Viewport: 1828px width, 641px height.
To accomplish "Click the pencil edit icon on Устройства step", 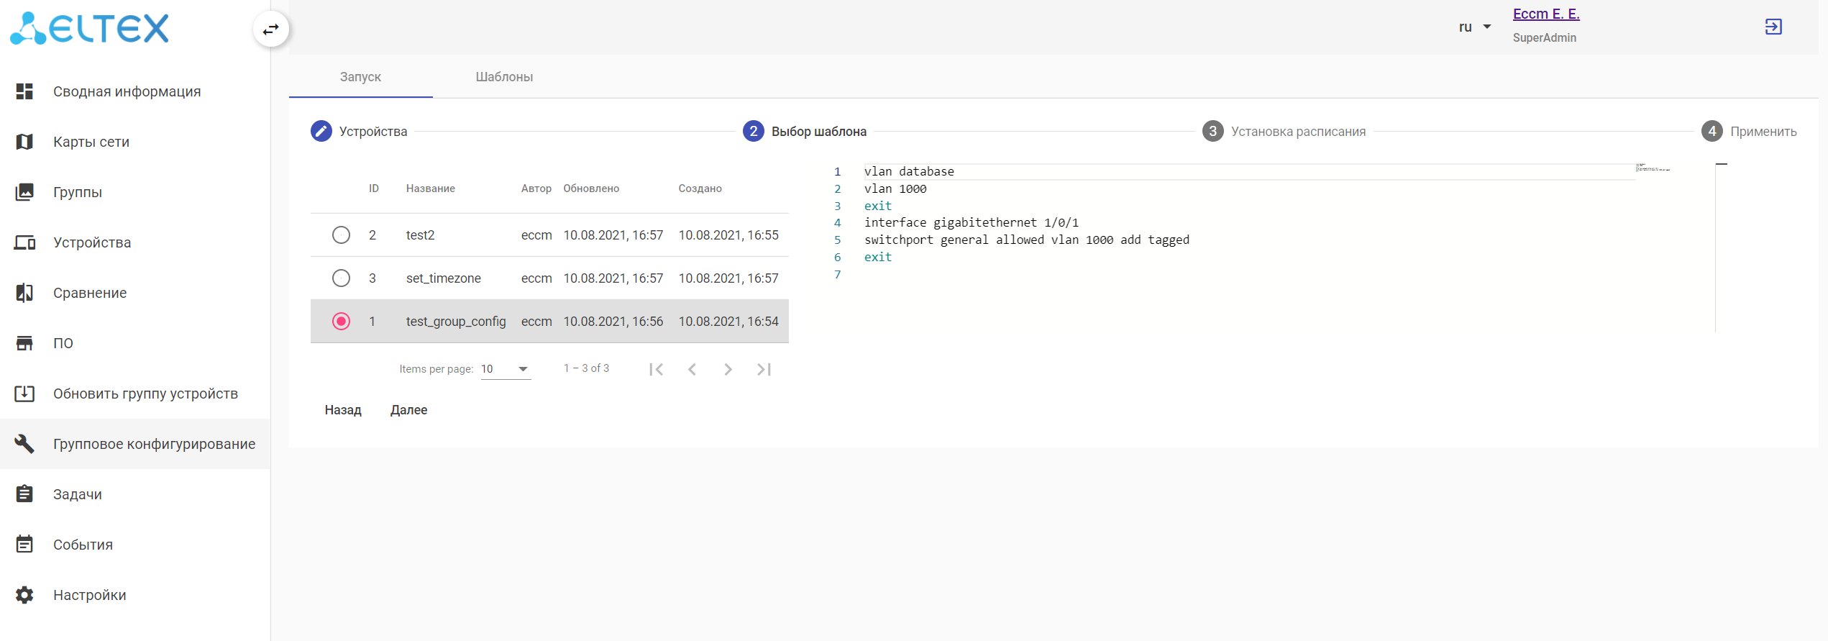I will pos(321,131).
